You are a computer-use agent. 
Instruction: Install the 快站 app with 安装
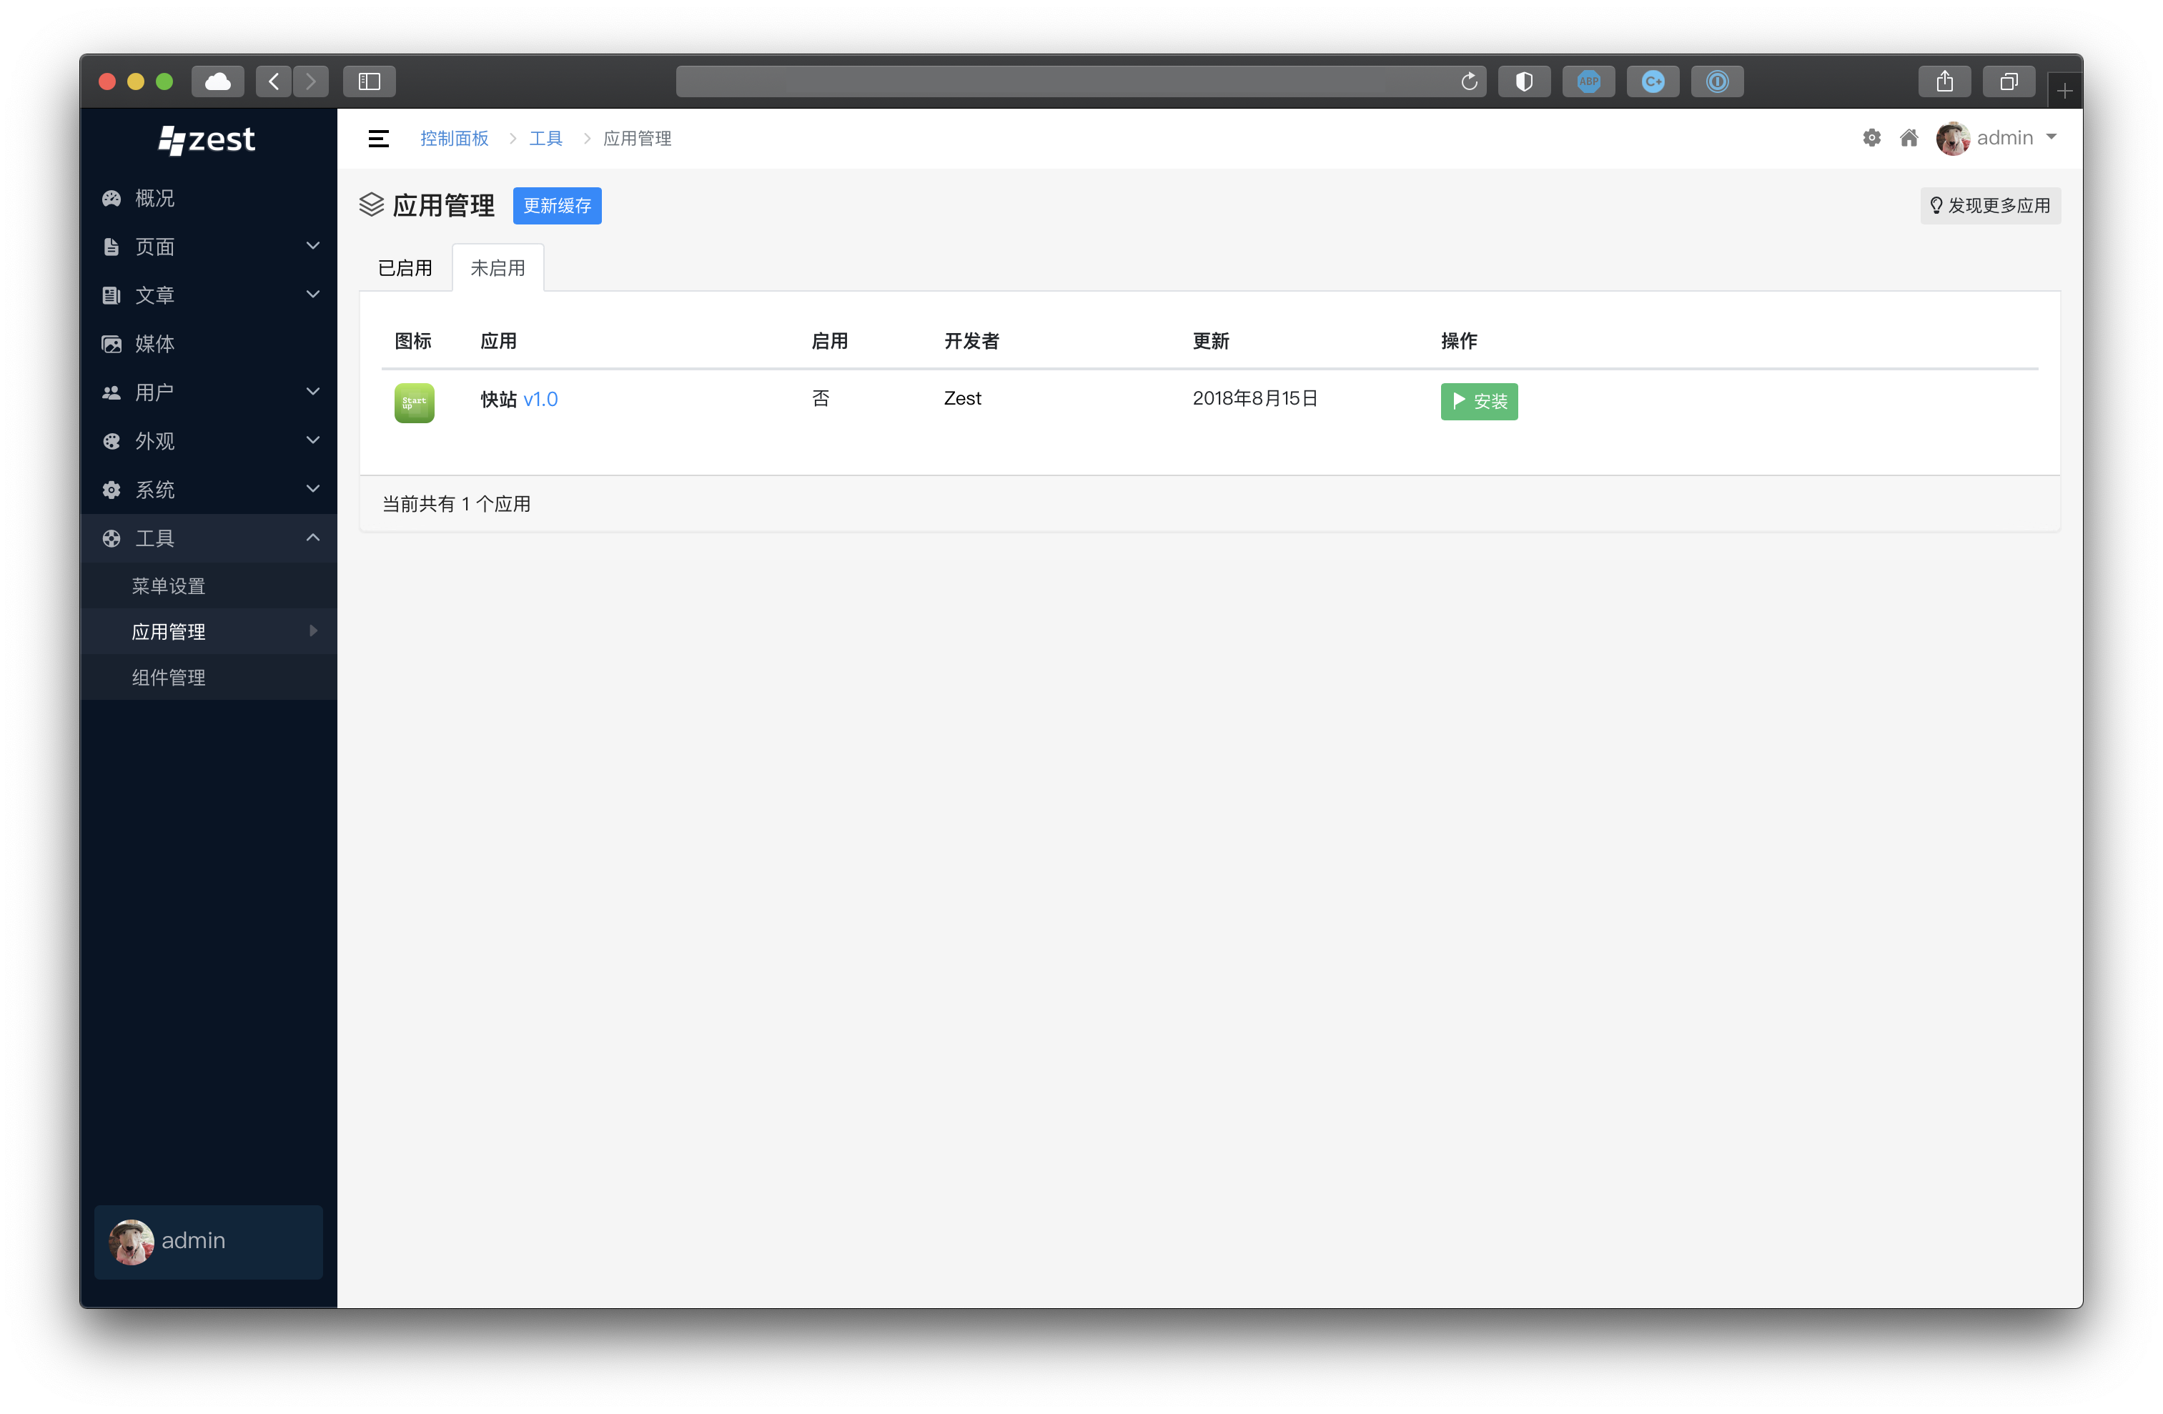coord(1479,401)
